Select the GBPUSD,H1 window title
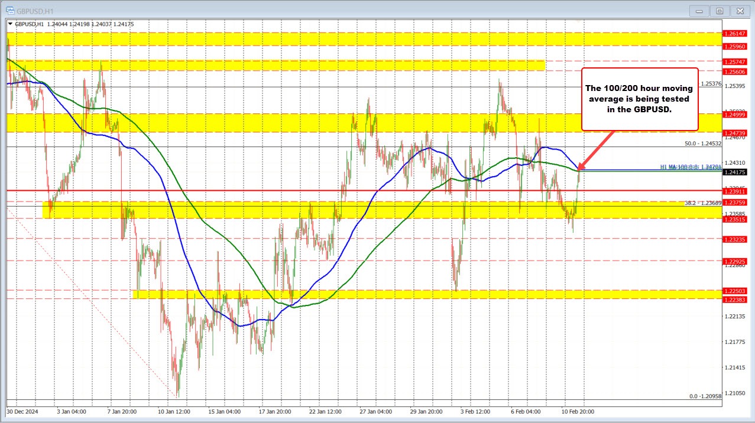The width and height of the screenshot is (755, 423). coord(33,10)
